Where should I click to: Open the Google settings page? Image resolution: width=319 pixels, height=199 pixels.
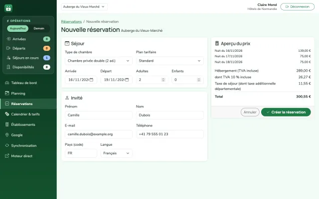pos(28,135)
